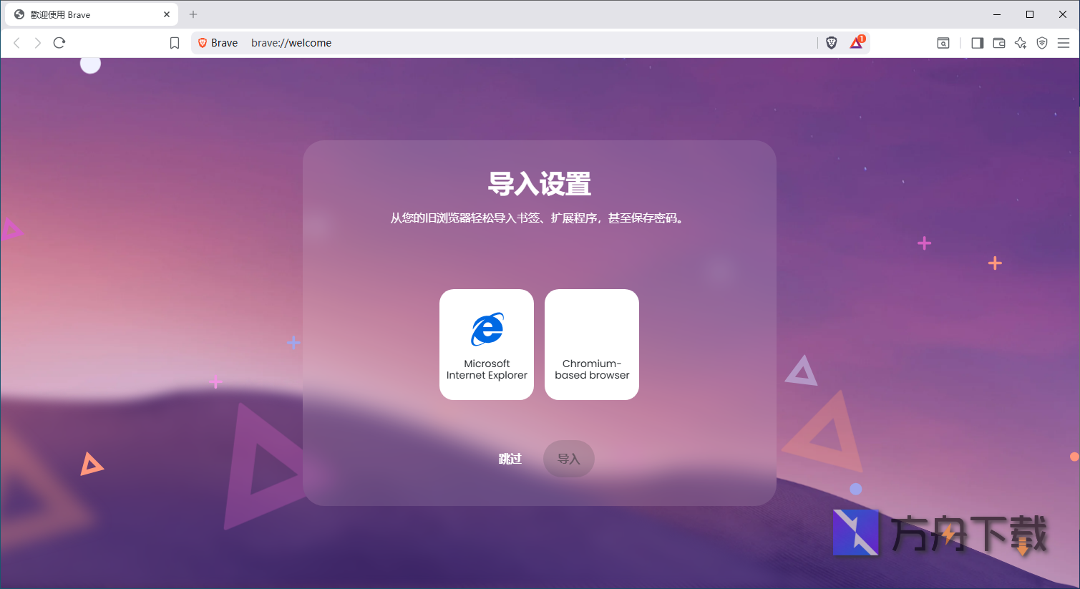Open Leo AI assistant
The width and height of the screenshot is (1080, 589).
point(1021,43)
